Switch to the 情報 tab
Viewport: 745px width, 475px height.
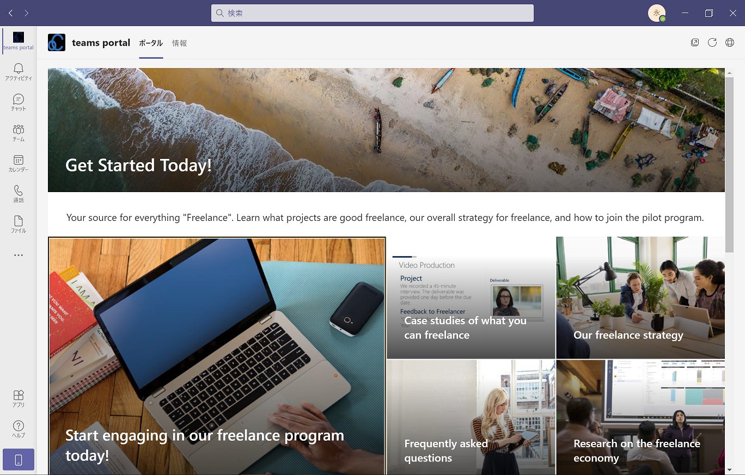point(180,43)
